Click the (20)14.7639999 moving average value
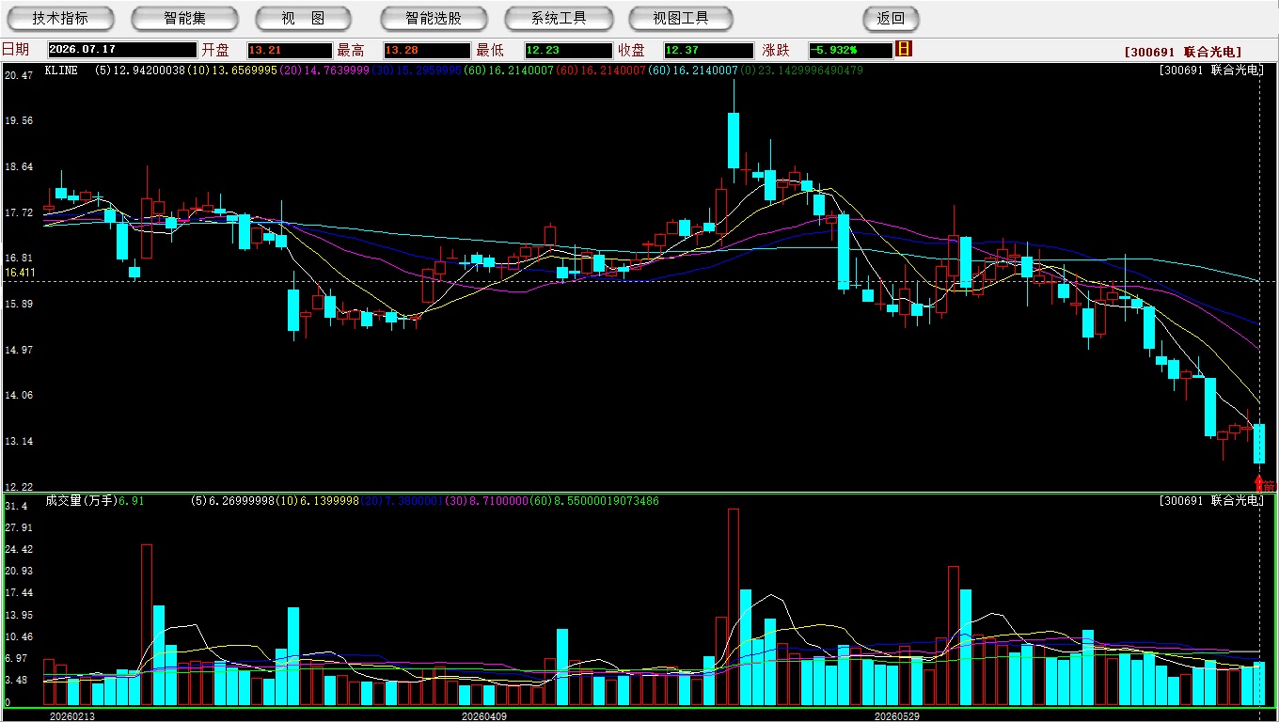The height and width of the screenshot is (722, 1279). [x=324, y=71]
